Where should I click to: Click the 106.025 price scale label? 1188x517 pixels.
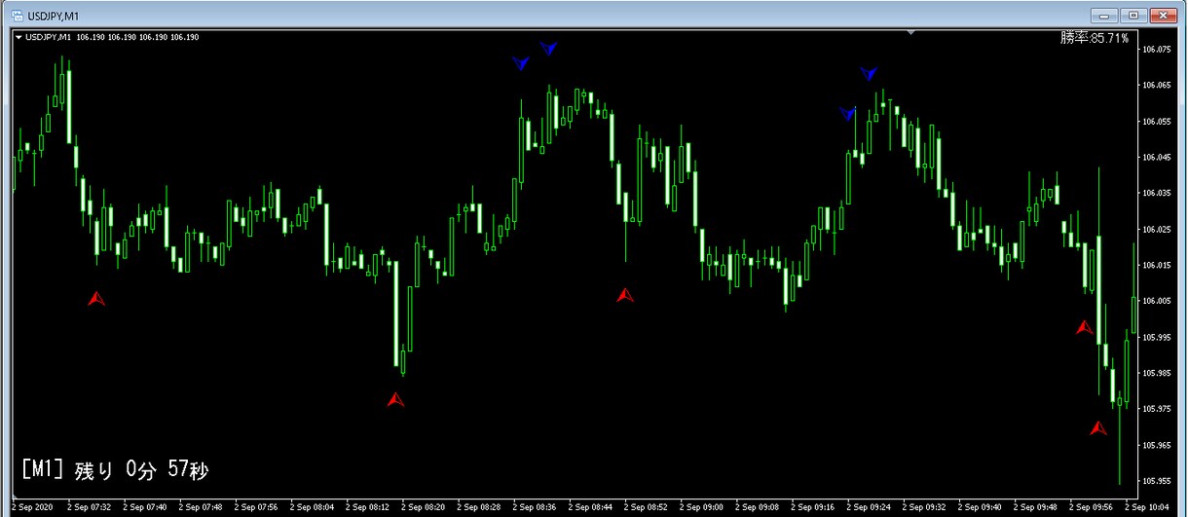[1158, 230]
